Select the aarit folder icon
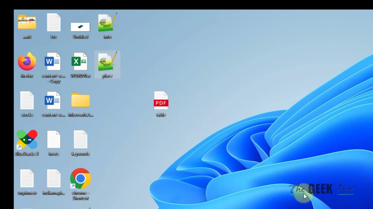This screenshot has height=209, width=373. (x=27, y=23)
